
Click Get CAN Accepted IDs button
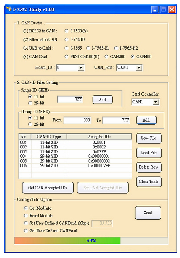pyautogui.click(x=48, y=188)
